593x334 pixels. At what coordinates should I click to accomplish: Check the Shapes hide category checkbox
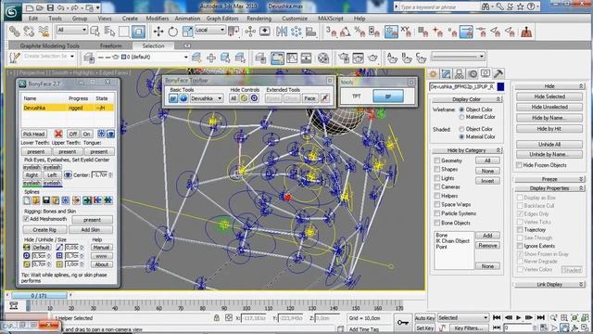437,169
